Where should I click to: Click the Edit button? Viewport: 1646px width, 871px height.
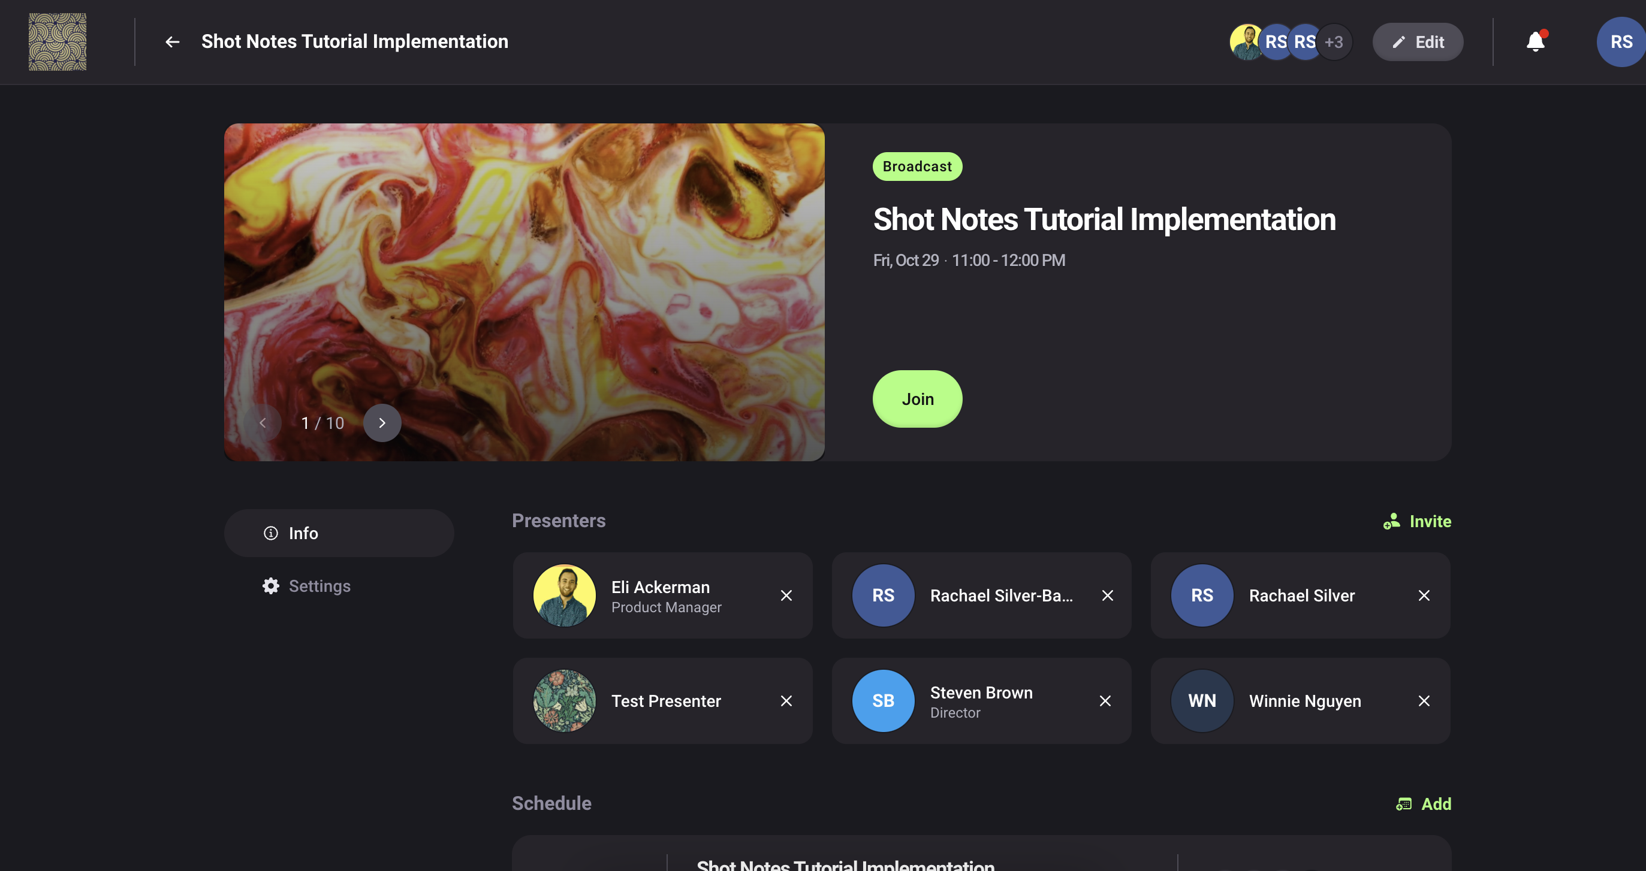click(1418, 42)
